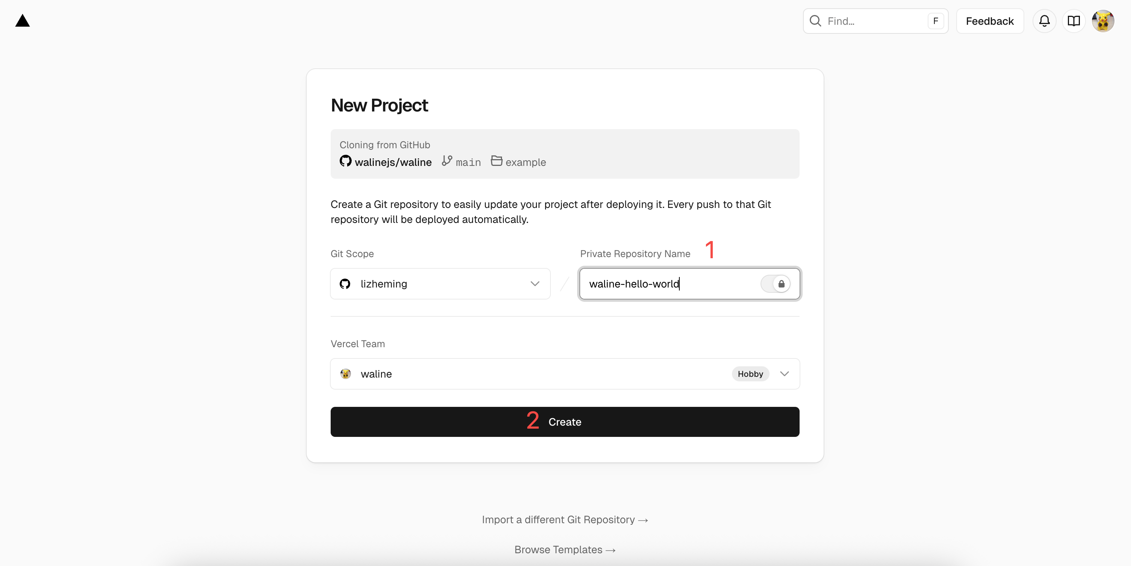Toggle the private repository lock switch
Image resolution: width=1131 pixels, height=566 pixels.
point(776,284)
